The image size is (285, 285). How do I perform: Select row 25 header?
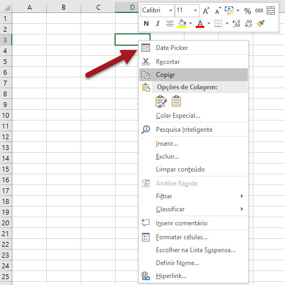point(6,276)
